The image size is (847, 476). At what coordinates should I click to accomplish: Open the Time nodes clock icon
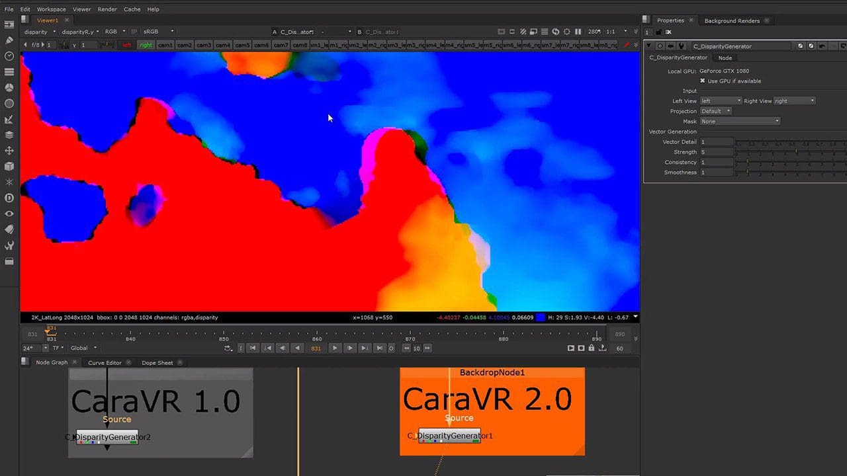tap(9, 56)
